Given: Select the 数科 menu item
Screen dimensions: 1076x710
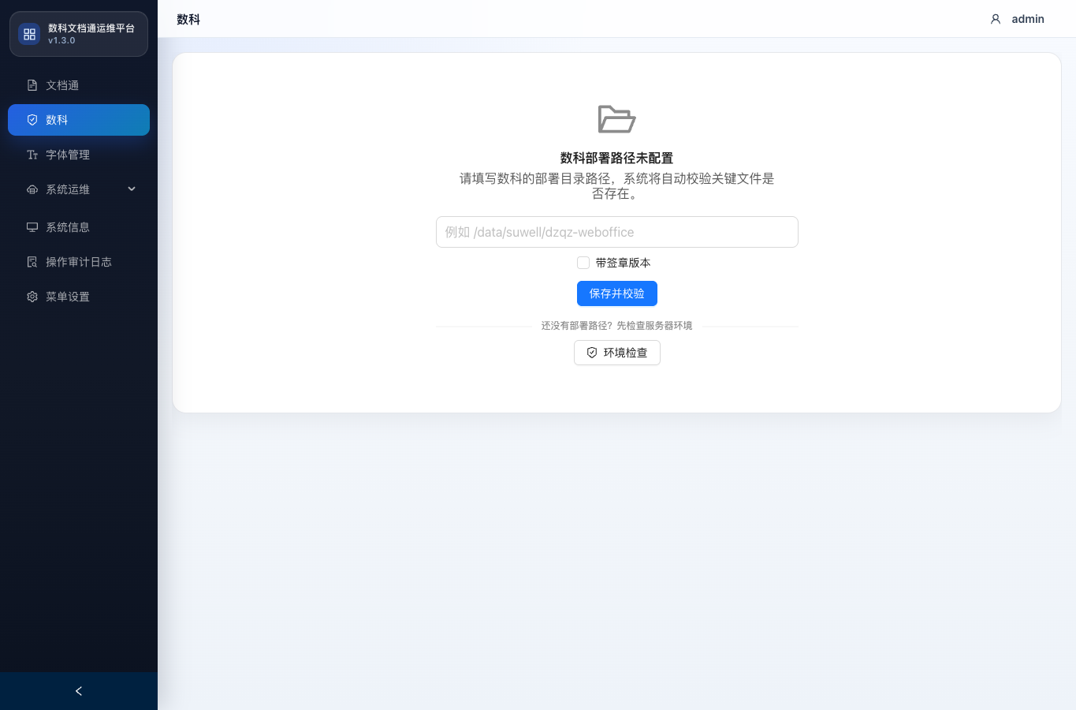Looking at the screenshot, I should (x=79, y=120).
